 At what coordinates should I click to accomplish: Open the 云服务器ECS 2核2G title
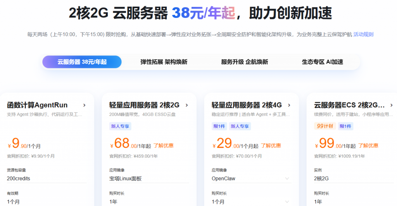[349, 105]
